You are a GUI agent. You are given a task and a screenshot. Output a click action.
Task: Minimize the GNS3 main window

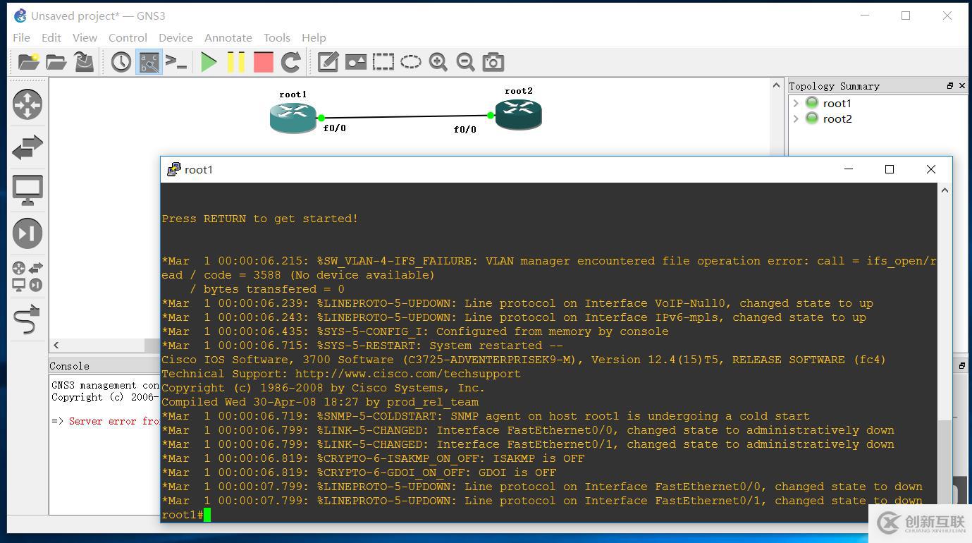click(x=864, y=16)
